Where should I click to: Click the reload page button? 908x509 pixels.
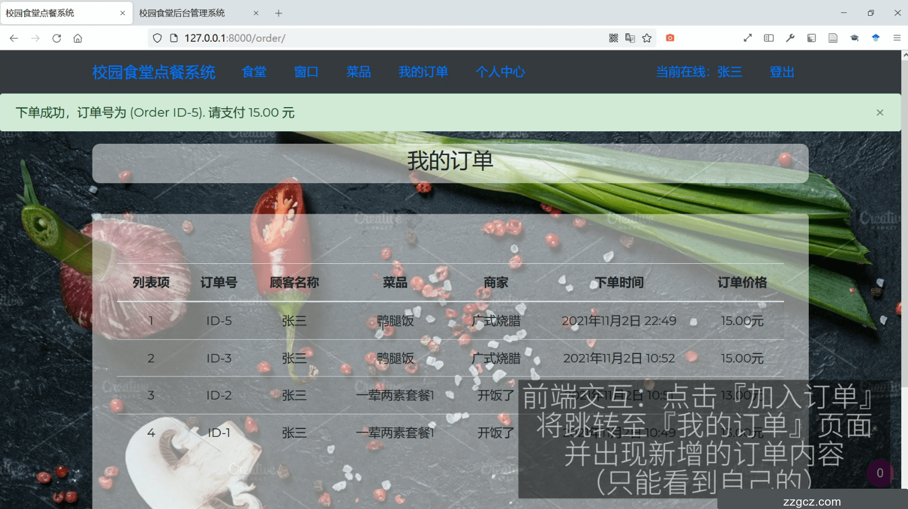click(x=56, y=38)
